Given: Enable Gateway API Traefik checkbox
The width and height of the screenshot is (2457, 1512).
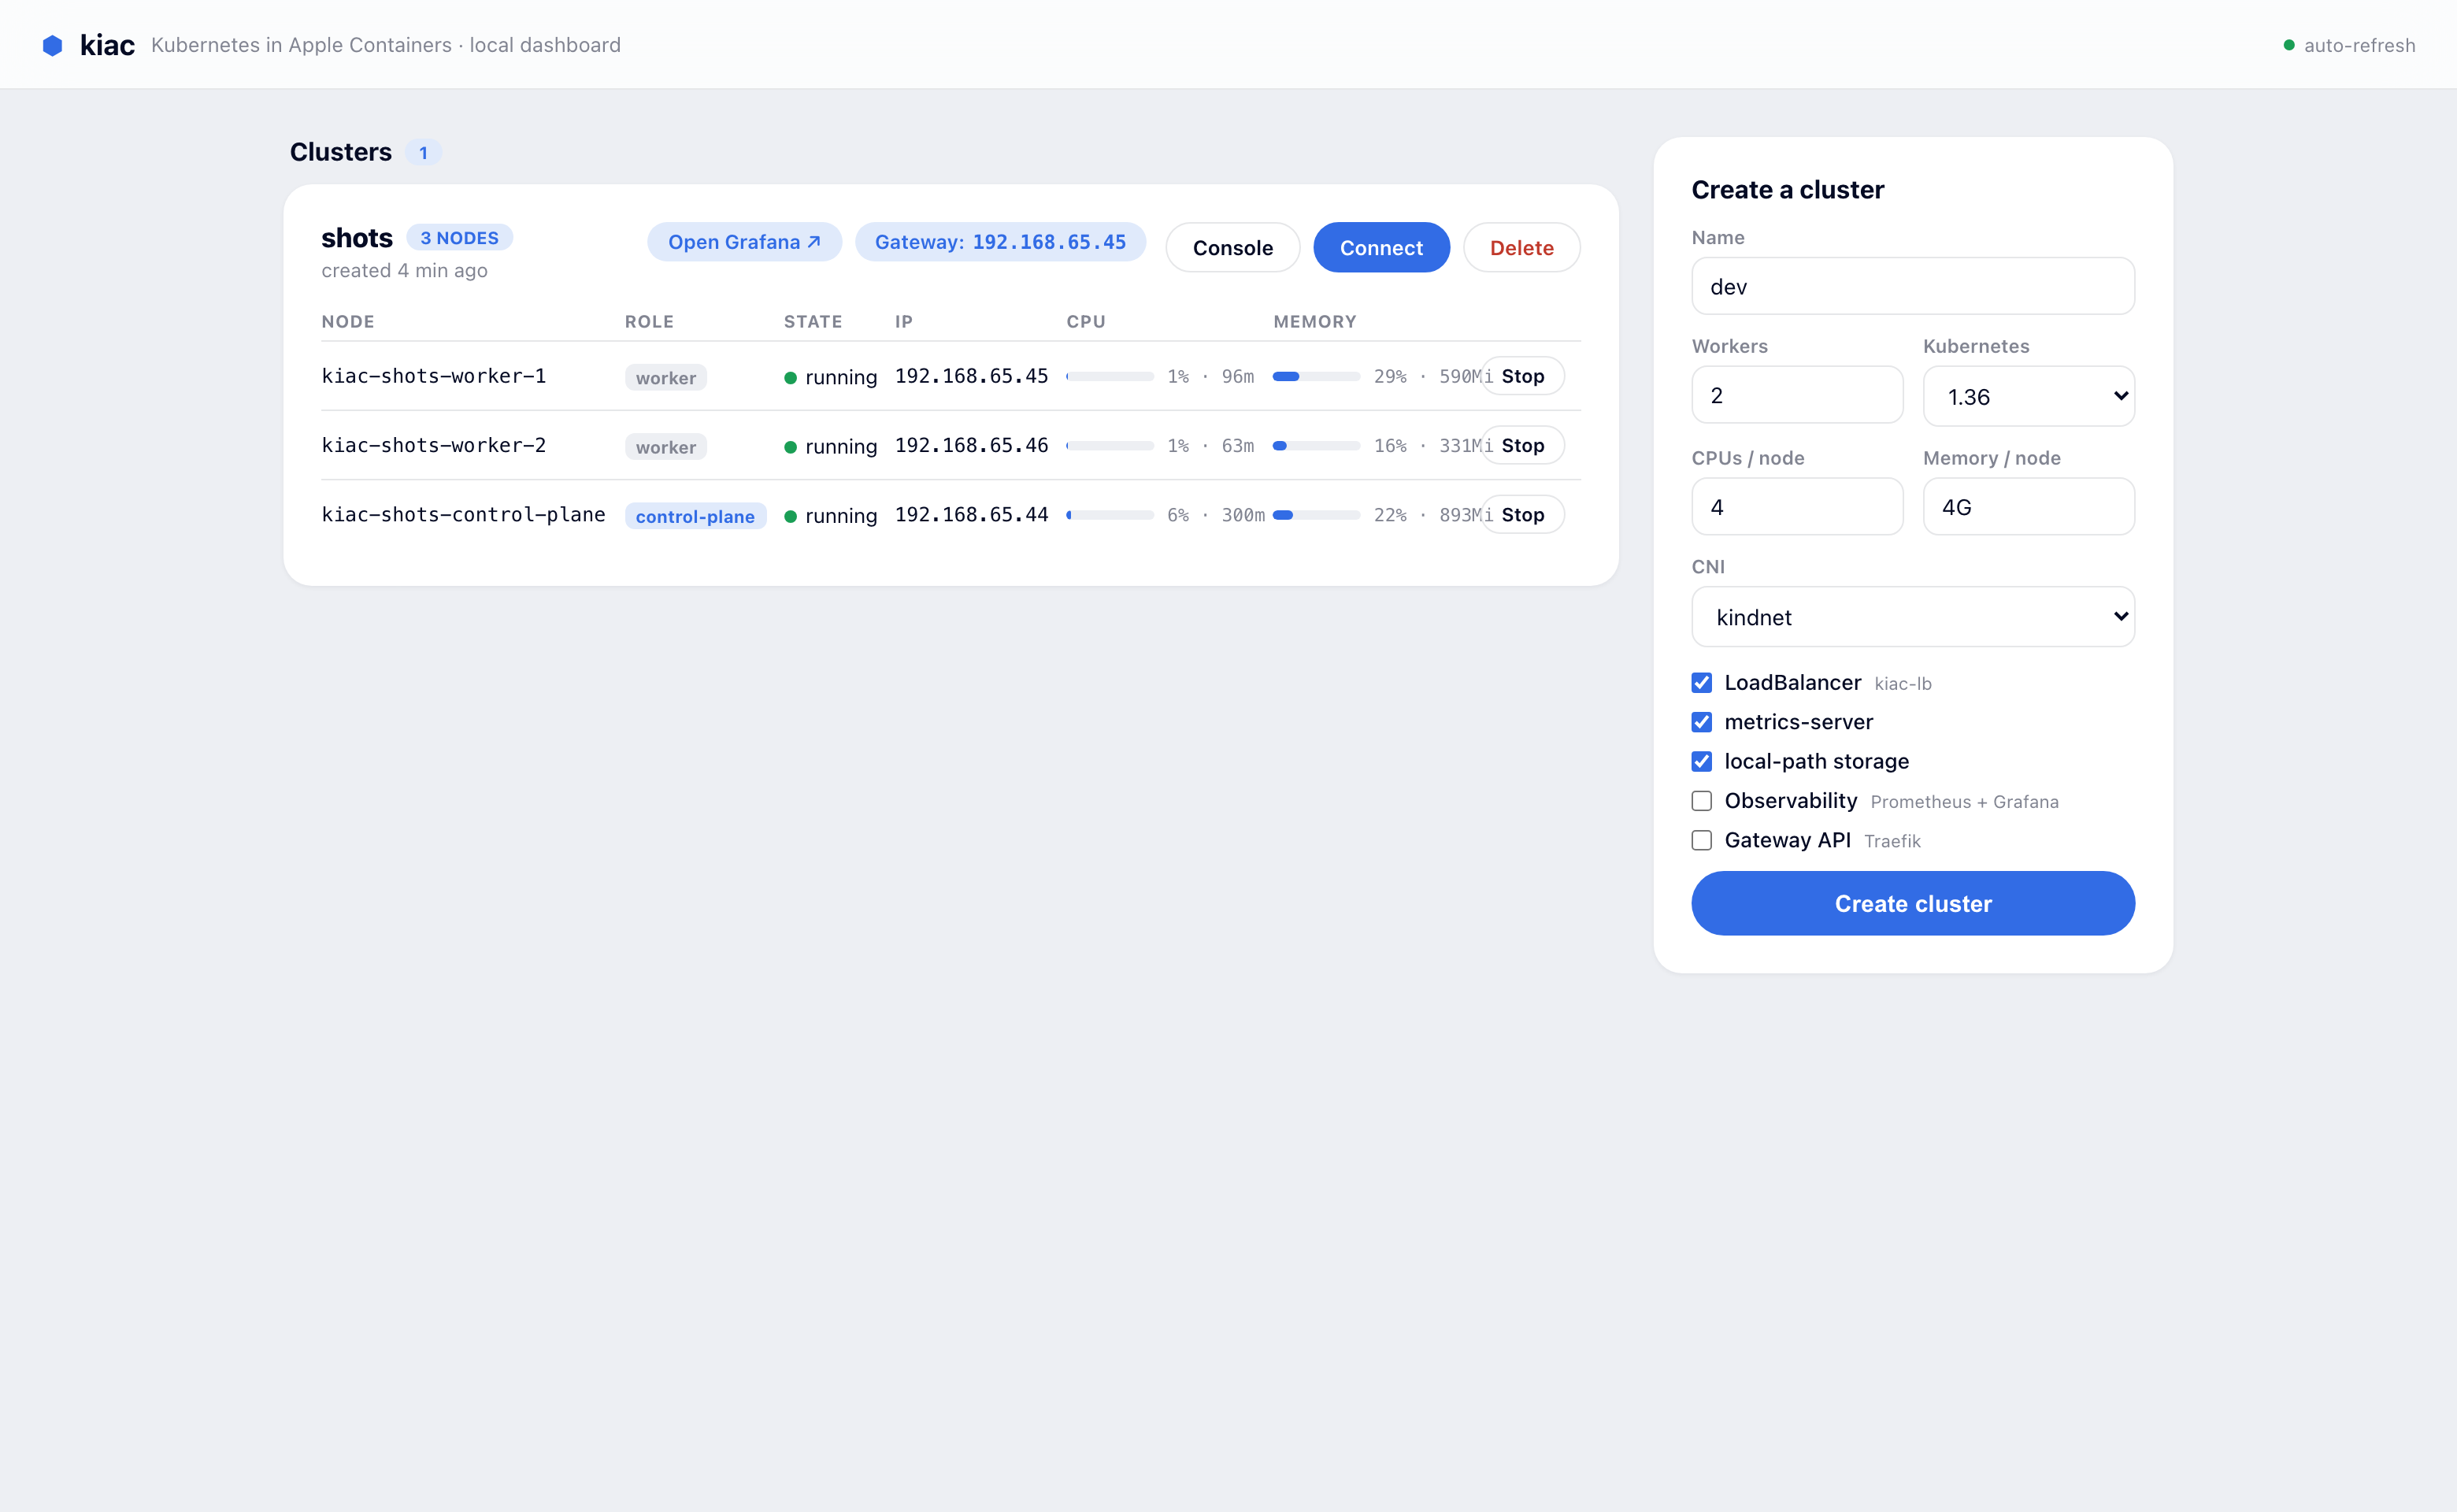Looking at the screenshot, I should point(1701,840).
